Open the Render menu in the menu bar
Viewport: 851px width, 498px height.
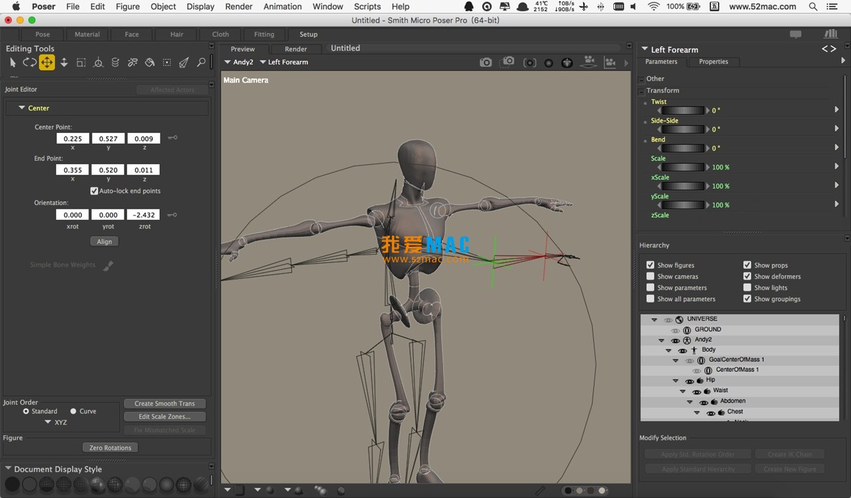point(239,7)
